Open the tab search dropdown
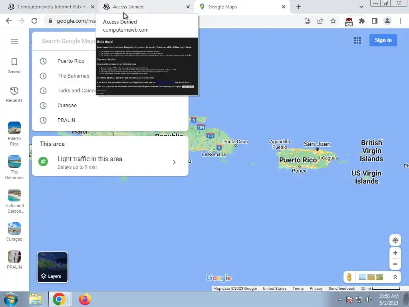 (x=361, y=7)
